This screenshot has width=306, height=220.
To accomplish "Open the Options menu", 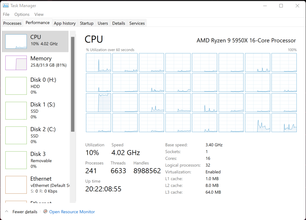I will [x=22, y=14].
